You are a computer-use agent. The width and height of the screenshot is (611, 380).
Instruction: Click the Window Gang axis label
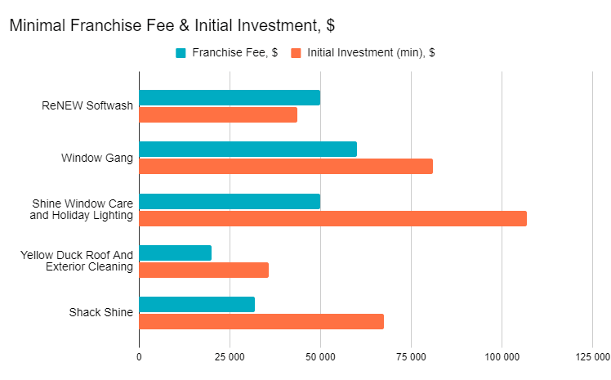pos(97,158)
